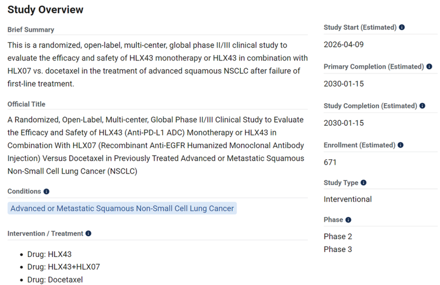Click the 'Interventional' study type value
Screen dimensions: 440x285
[348, 199]
